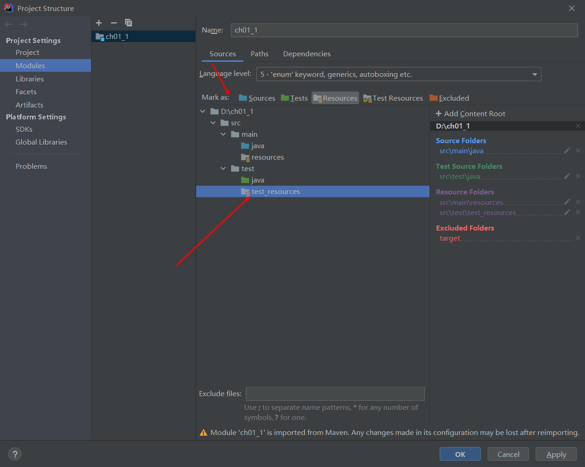Mark folder as Tests
Image resolution: width=585 pixels, height=467 pixels.
tap(294, 98)
